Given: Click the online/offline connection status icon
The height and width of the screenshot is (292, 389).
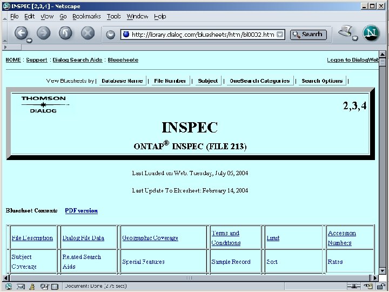Looking at the screenshot, I should (354, 287).
